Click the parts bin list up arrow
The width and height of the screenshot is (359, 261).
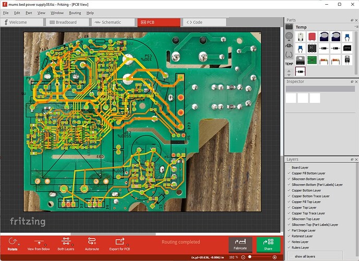[x=289, y=71]
